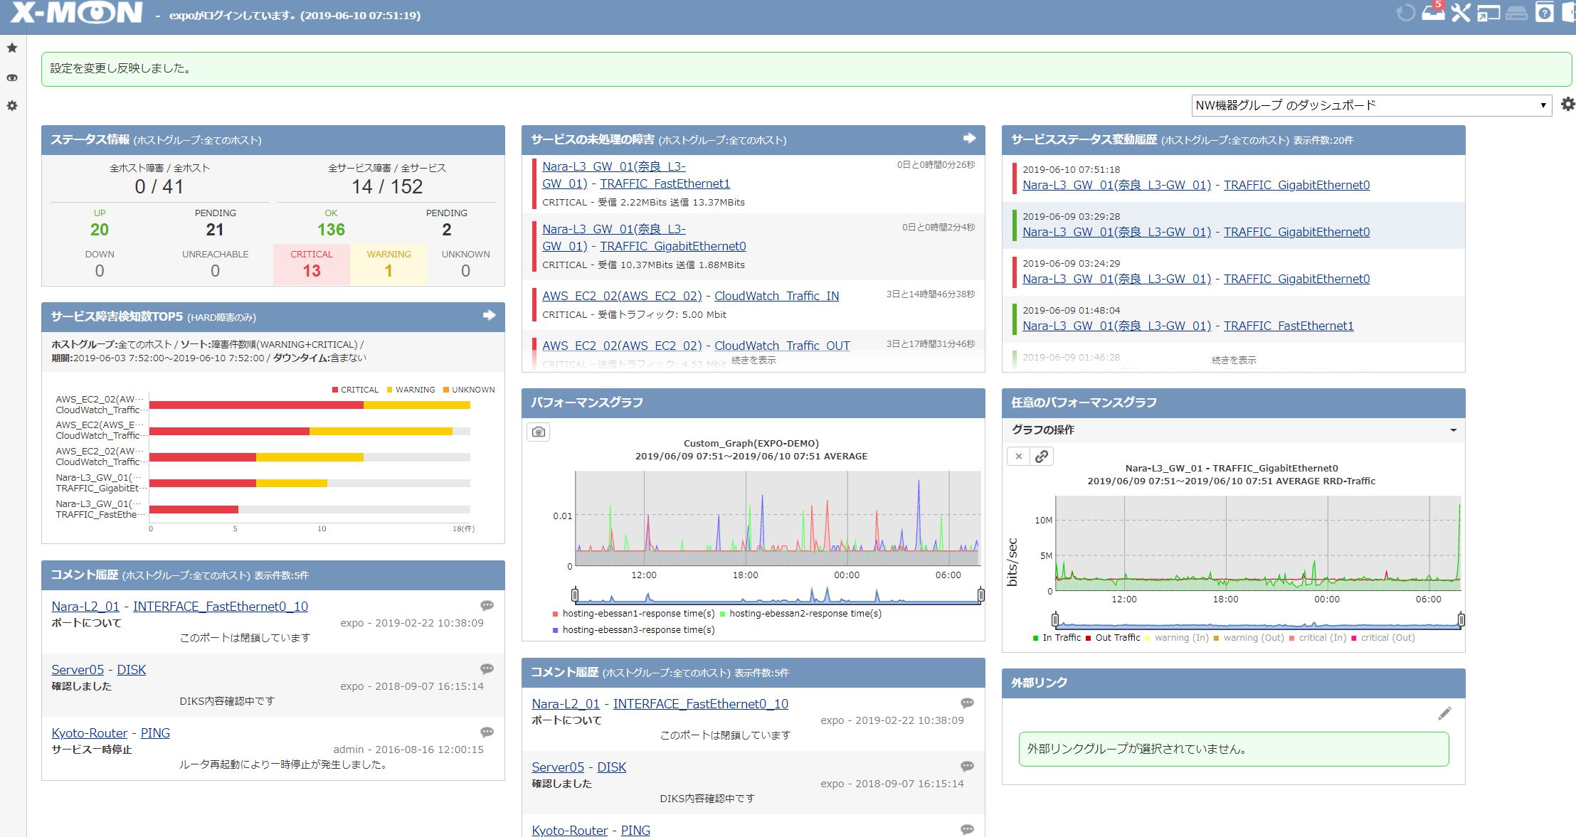Click top AWS_EC2_02 CloudWatch_Traffic bar in TOP5 chart
Screen dimensions: 1576x837
point(310,405)
